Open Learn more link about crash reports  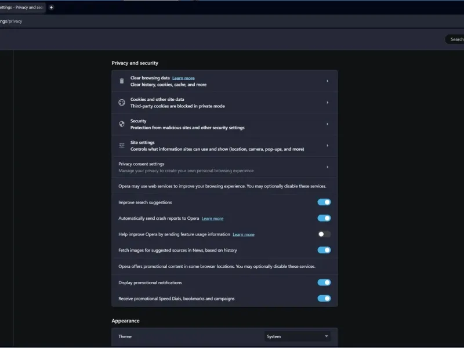[212, 219]
